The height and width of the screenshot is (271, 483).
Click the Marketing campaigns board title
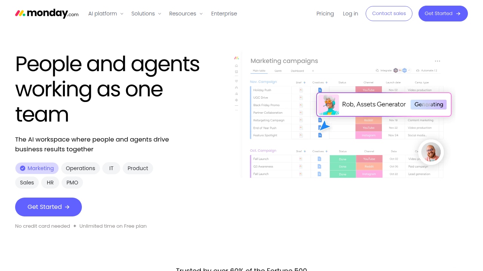coord(284,61)
